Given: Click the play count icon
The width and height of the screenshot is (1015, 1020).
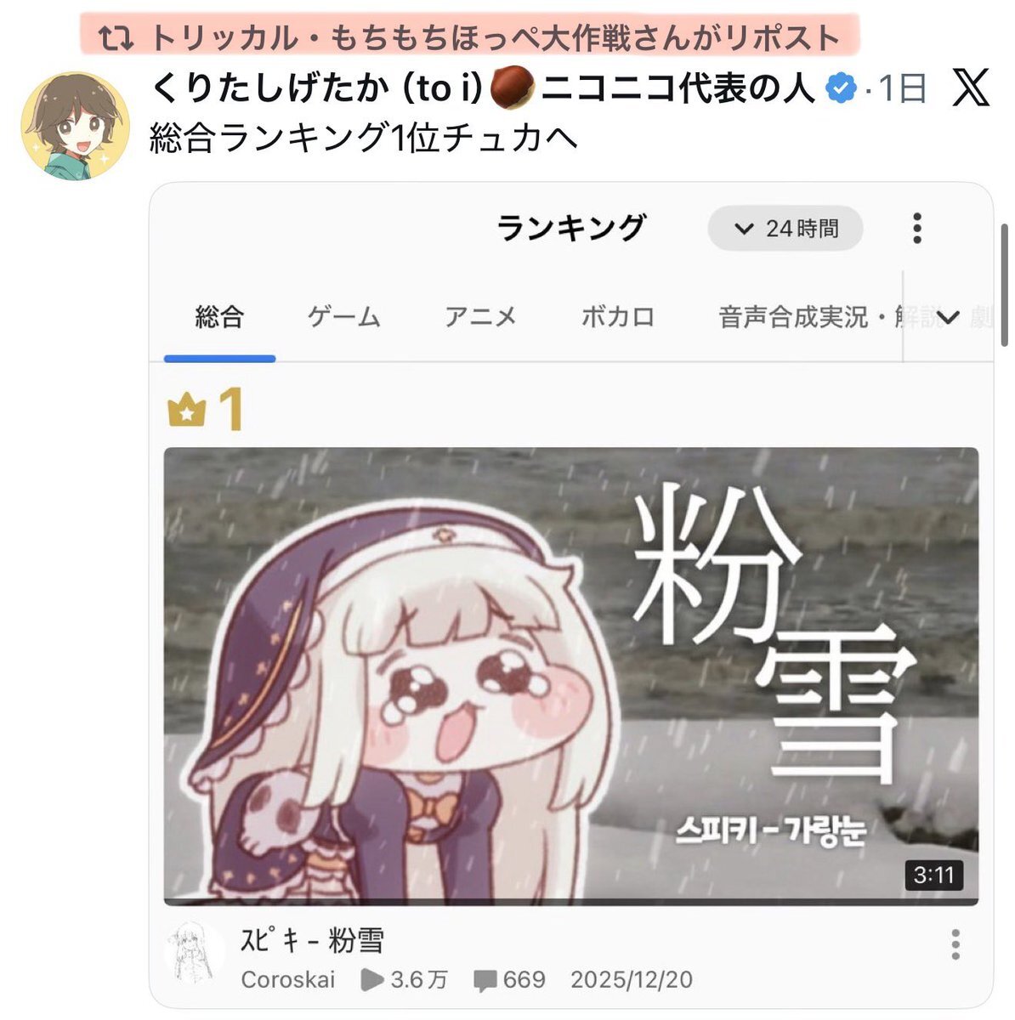Looking at the screenshot, I should 371,980.
